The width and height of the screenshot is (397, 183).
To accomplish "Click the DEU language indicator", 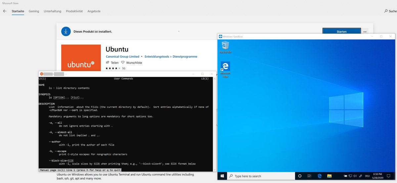I will tap(368, 176).
